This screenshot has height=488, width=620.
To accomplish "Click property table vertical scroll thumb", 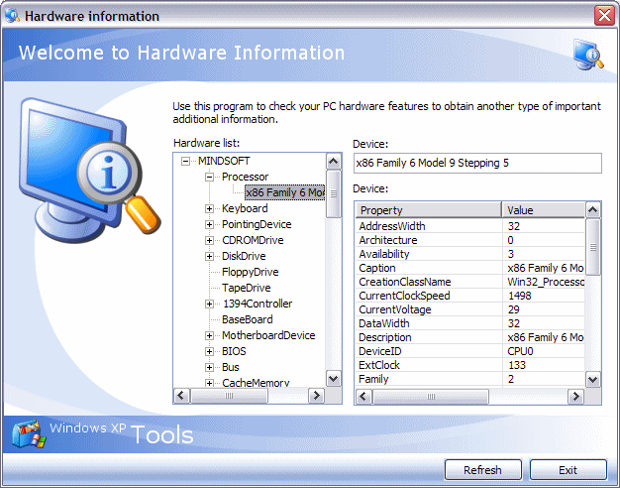I will 592,247.
